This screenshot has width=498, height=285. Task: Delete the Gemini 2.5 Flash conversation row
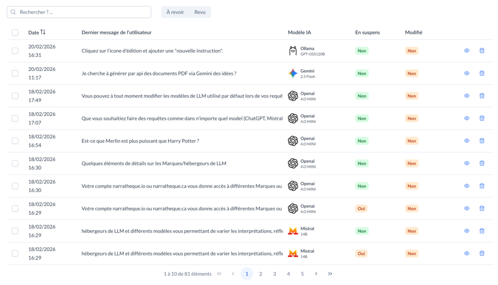click(x=482, y=73)
